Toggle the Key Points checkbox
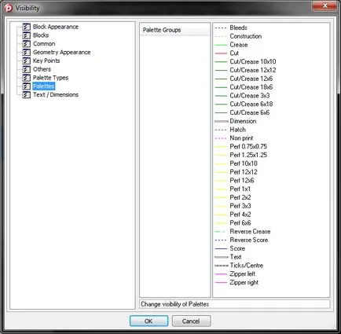Viewport: 341px width, 334px height. coord(26,61)
